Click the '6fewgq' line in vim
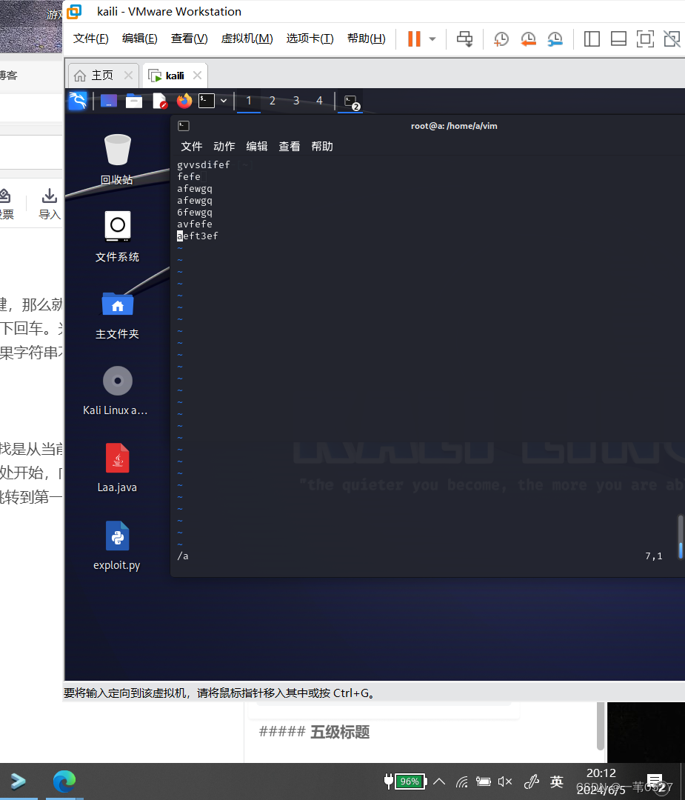 (x=195, y=213)
